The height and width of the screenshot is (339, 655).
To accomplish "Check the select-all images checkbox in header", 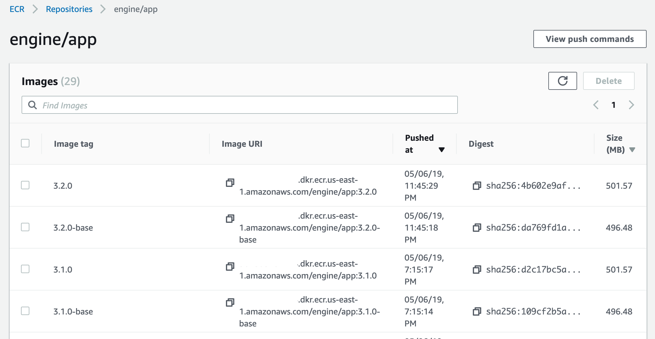I will click(x=25, y=143).
